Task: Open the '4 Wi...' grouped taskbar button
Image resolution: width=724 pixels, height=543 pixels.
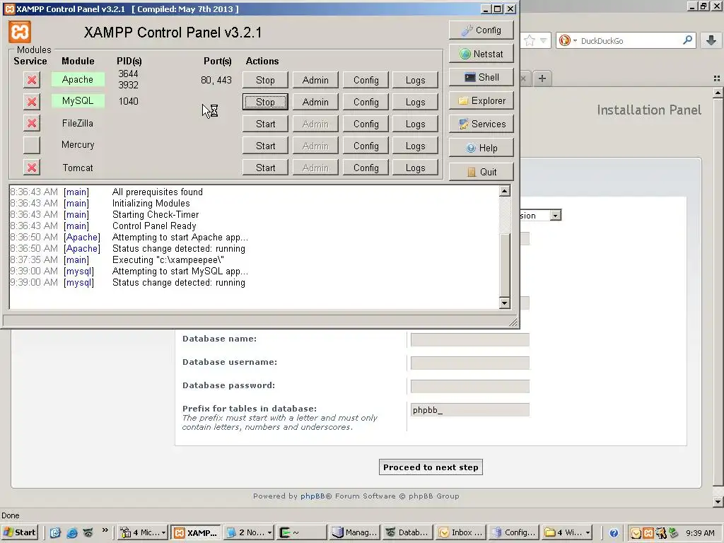Action: click(568, 532)
